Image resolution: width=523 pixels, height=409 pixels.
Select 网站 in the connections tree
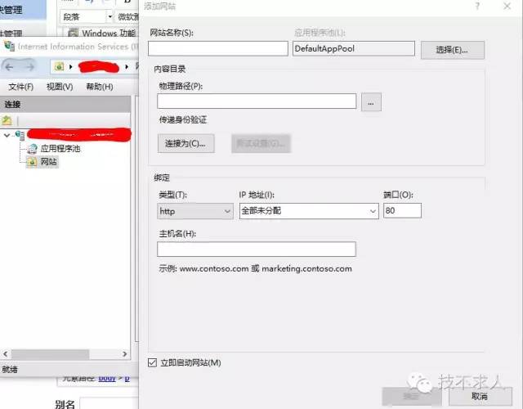point(49,162)
